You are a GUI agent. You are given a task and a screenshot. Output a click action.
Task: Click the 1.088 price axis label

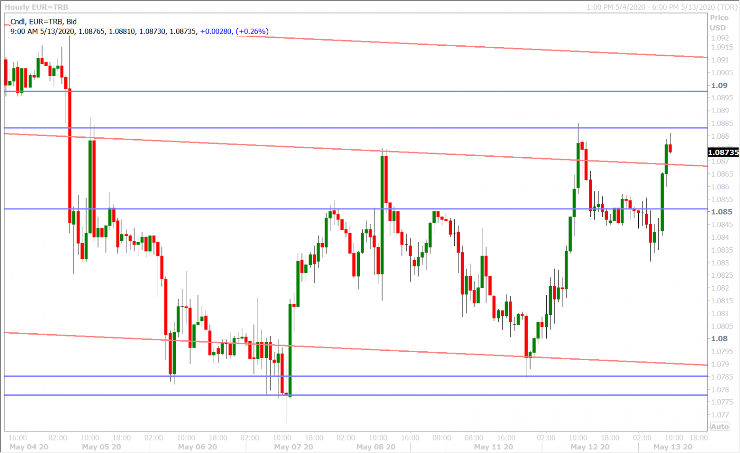(720, 136)
